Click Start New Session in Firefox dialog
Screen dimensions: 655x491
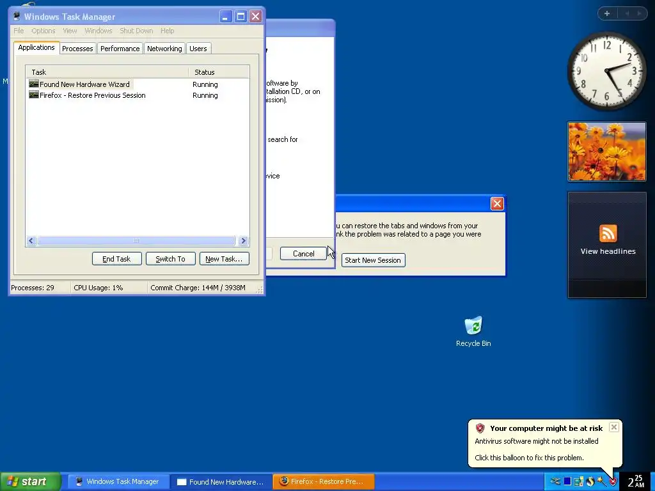pos(373,260)
